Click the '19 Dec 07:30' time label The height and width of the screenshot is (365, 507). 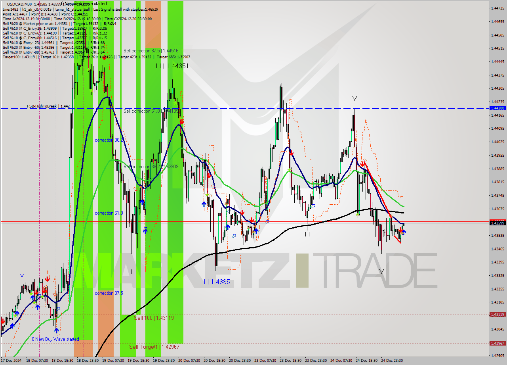point(113,361)
